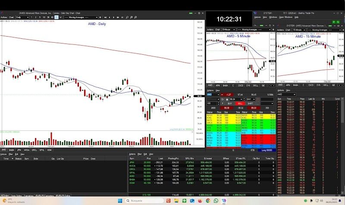Select the 10 timeframe on Daily chart toolbar
The width and height of the screenshot is (345, 205).
[44, 17]
